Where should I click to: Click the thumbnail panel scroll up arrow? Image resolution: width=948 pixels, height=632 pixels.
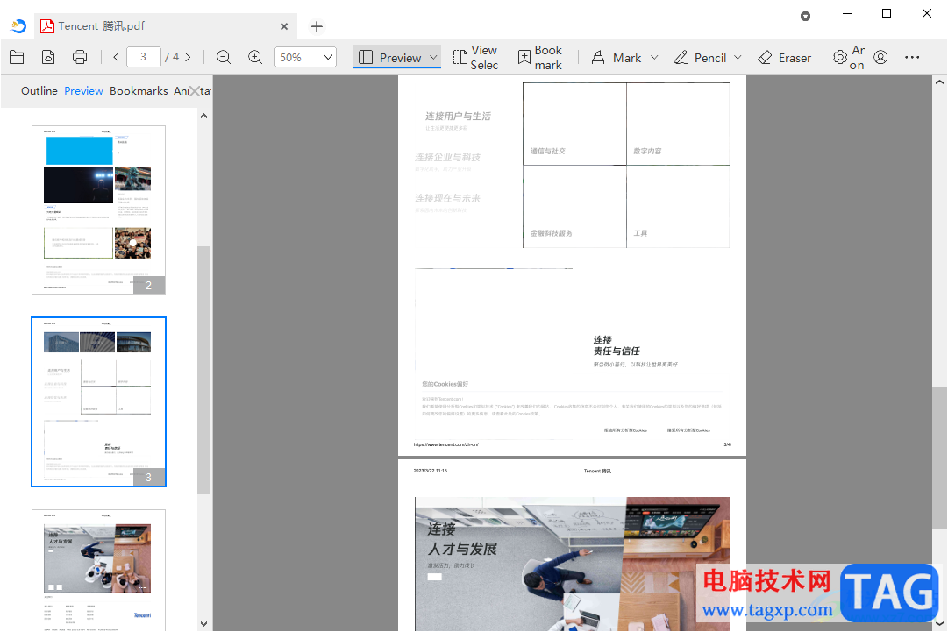[x=203, y=116]
